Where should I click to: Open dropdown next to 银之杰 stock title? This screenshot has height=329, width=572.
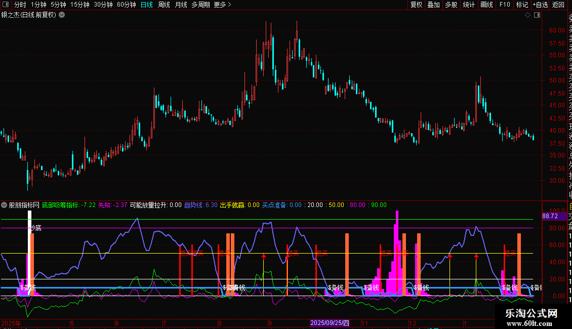click(x=62, y=15)
